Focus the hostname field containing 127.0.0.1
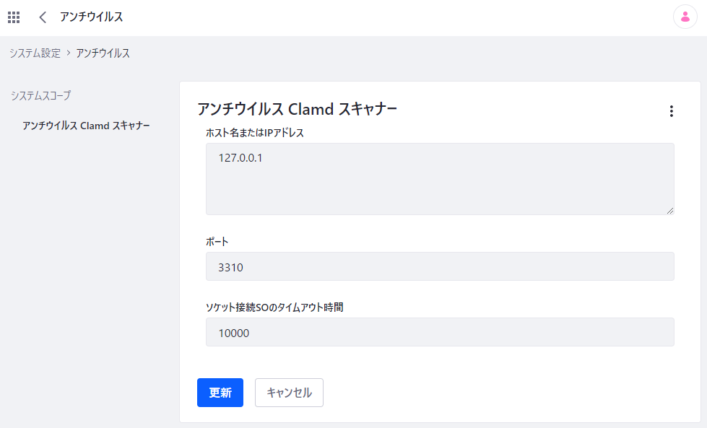Image resolution: width=707 pixels, height=428 pixels. 439,178
